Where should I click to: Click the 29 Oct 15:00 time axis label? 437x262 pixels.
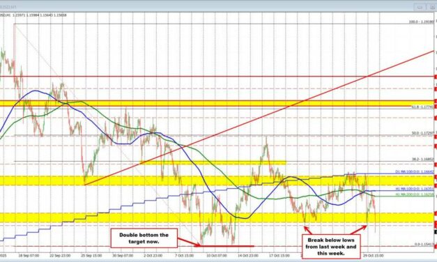(373, 255)
